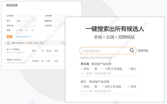Click the 公司名称 input field
Viewport: 167px width, 104px height.
point(26,16)
